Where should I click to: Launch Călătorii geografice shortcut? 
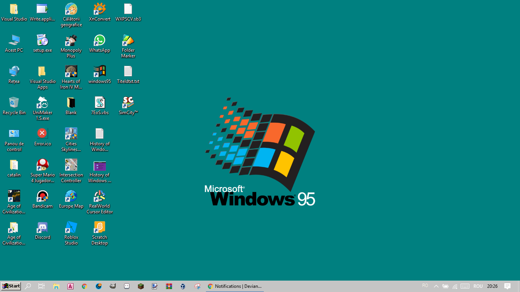point(71,15)
